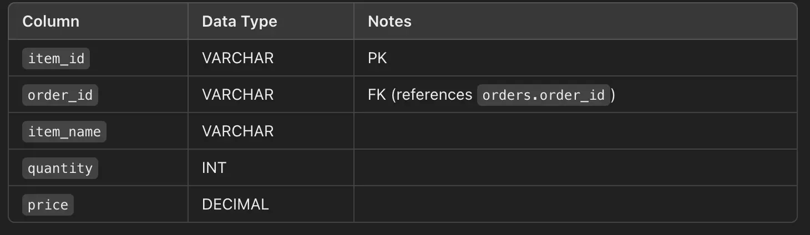
Task: Click the price column name chip
Action: click(48, 205)
